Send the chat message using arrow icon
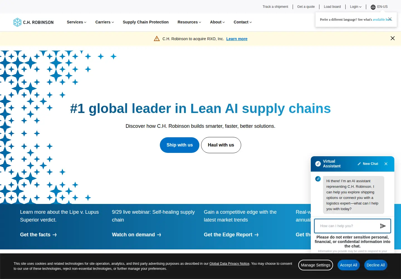 383,226
